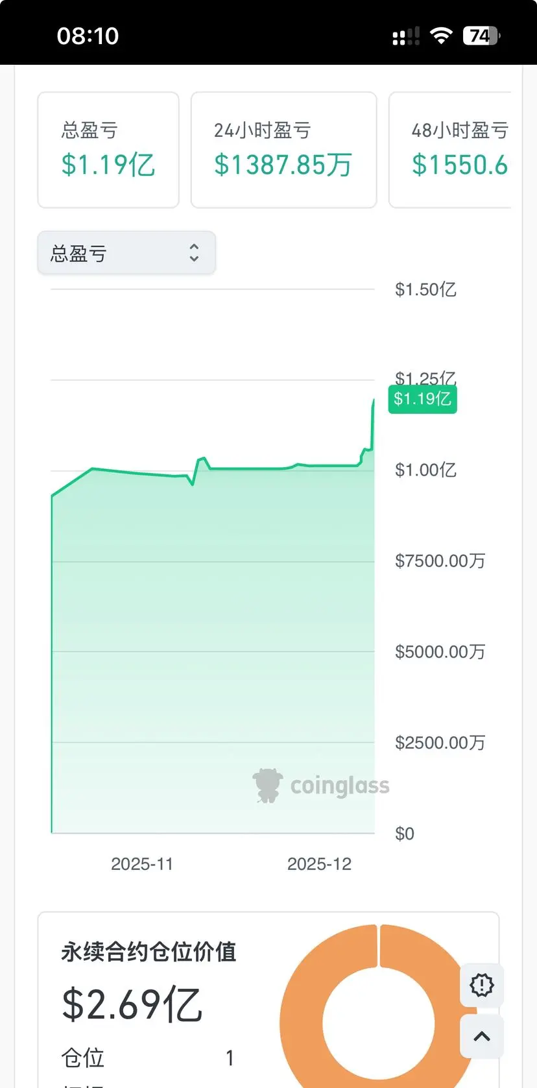537x1088 pixels.
Task: Tap the battery indicator showing 74
Action: pyautogui.click(x=481, y=36)
